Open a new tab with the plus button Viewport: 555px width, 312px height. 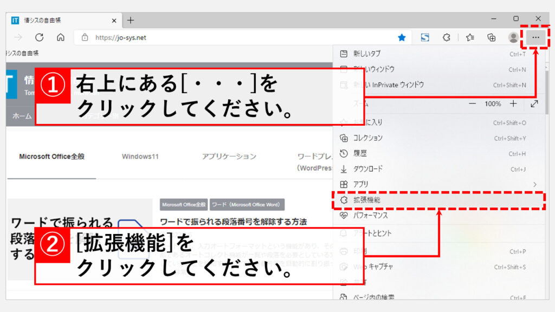click(x=130, y=21)
